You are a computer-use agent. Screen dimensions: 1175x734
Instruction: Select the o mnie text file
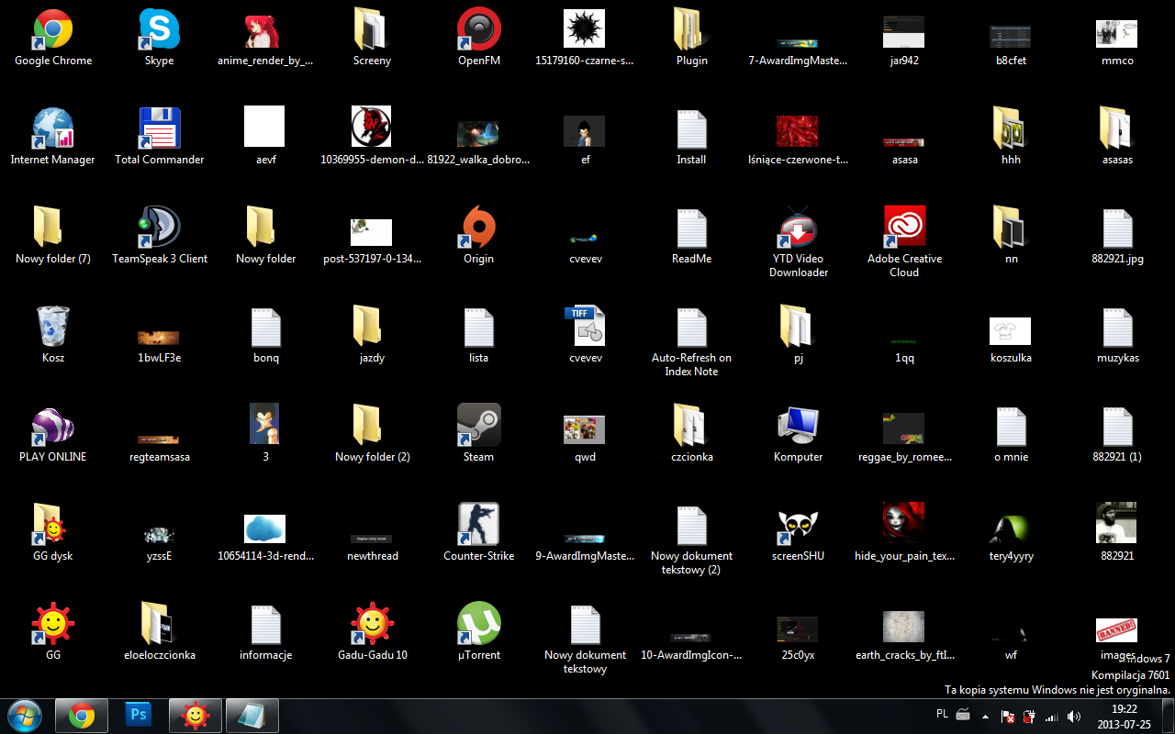[1012, 427]
